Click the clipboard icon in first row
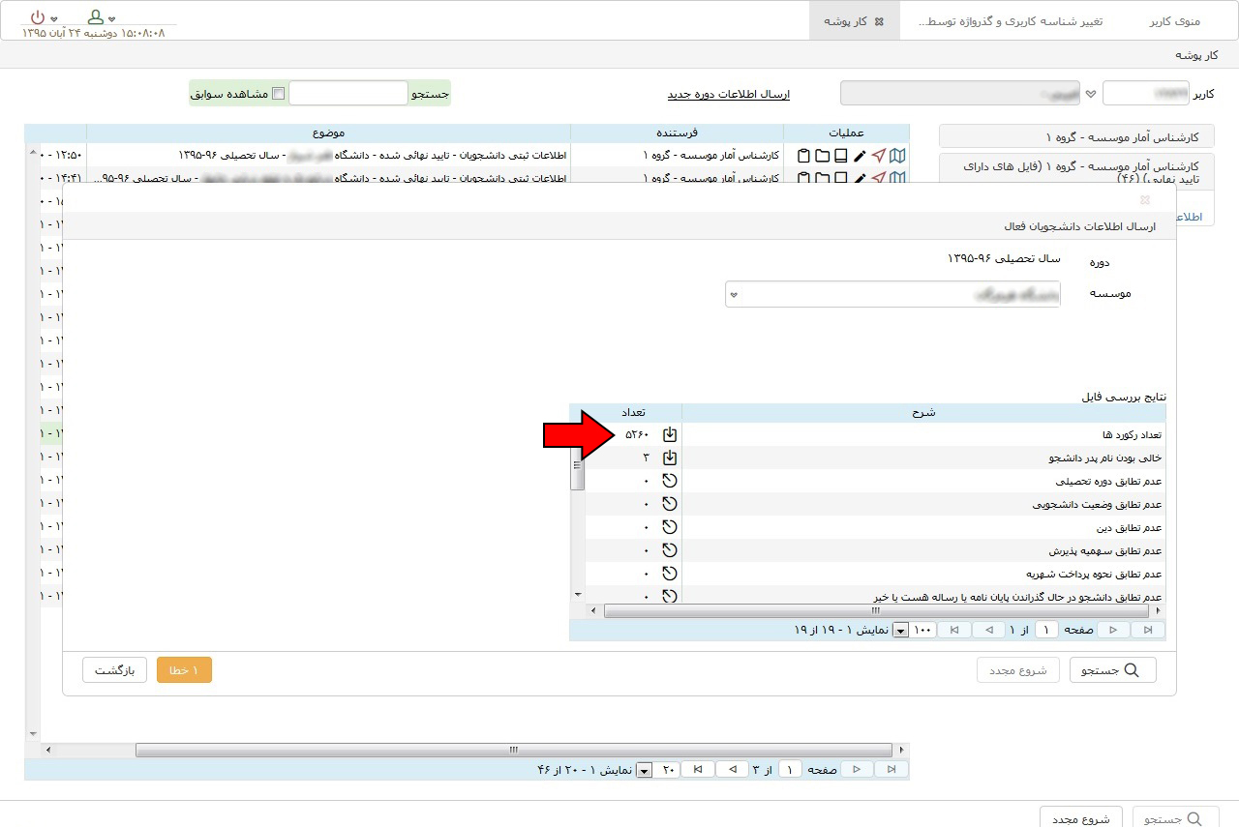 (x=803, y=156)
